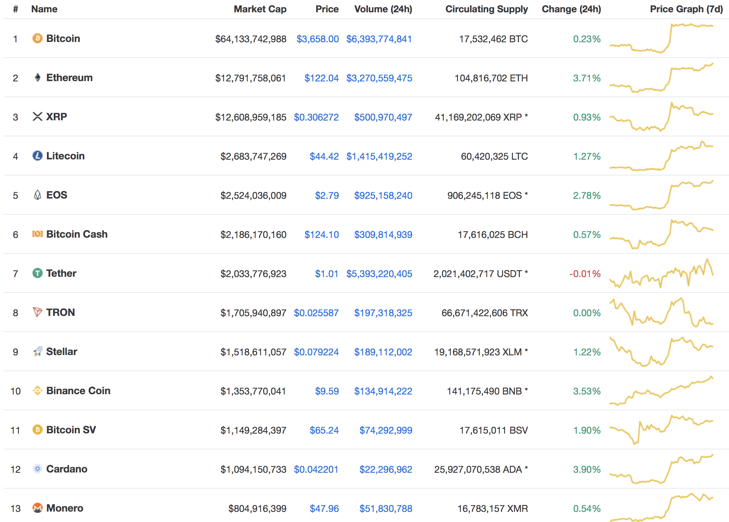
Task: Open Binance Coin 7-day price graph
Action: click(661, 391)
